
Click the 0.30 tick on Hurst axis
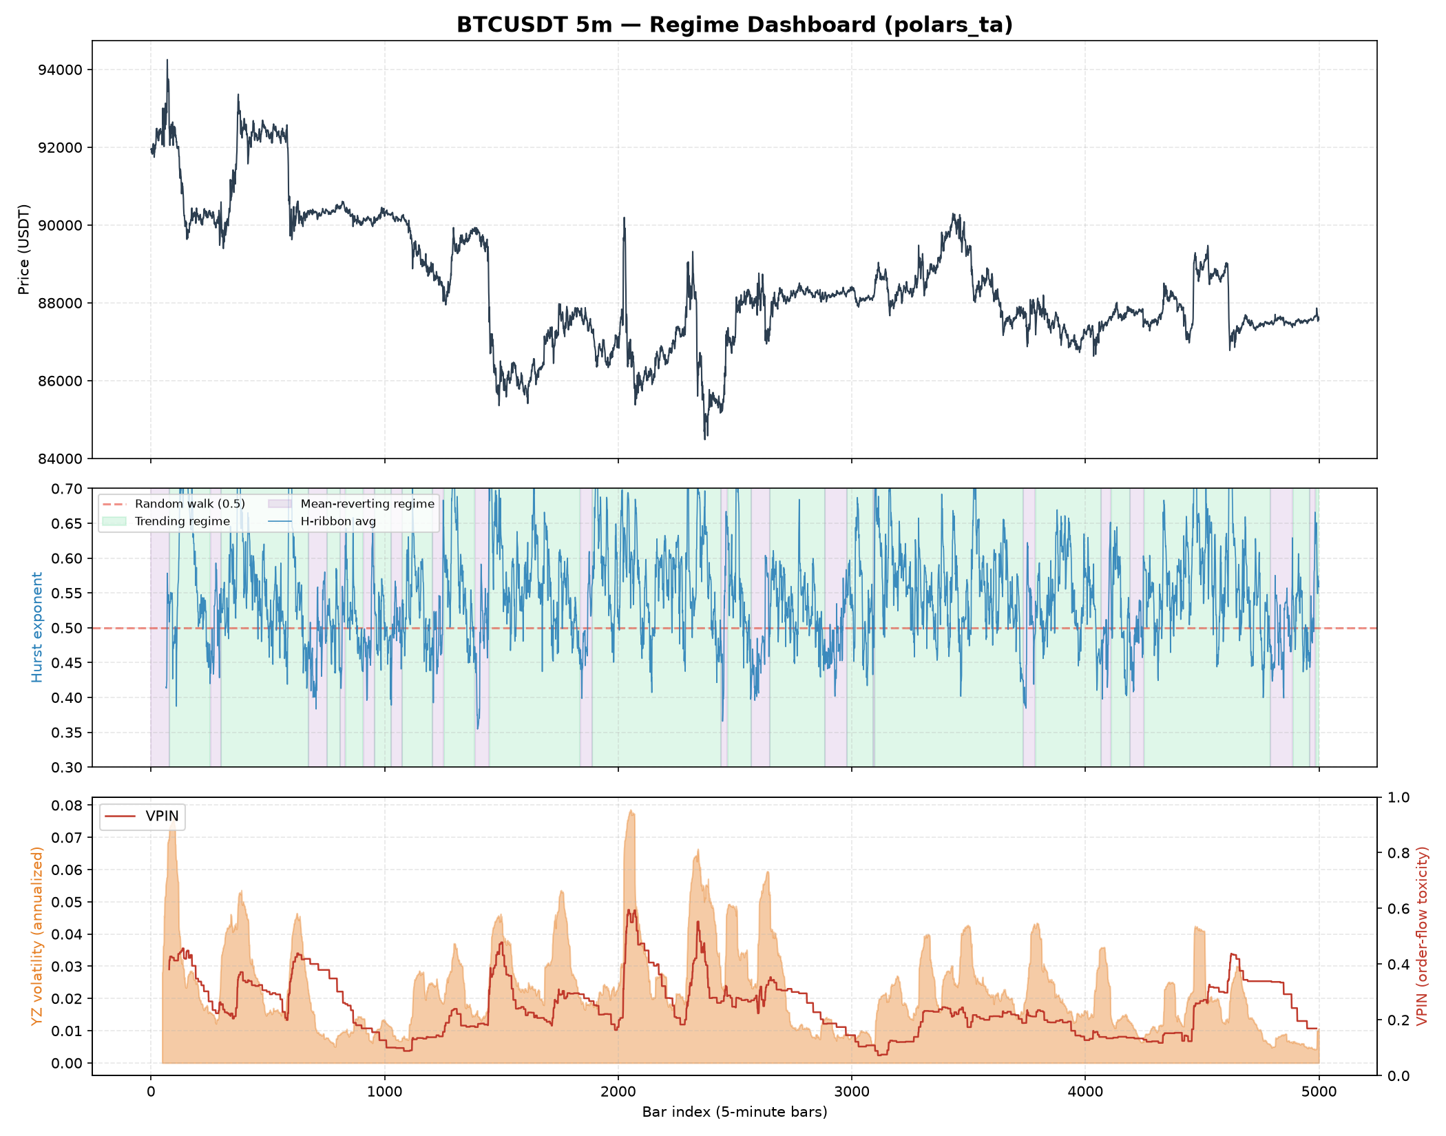tap(67, 768)
